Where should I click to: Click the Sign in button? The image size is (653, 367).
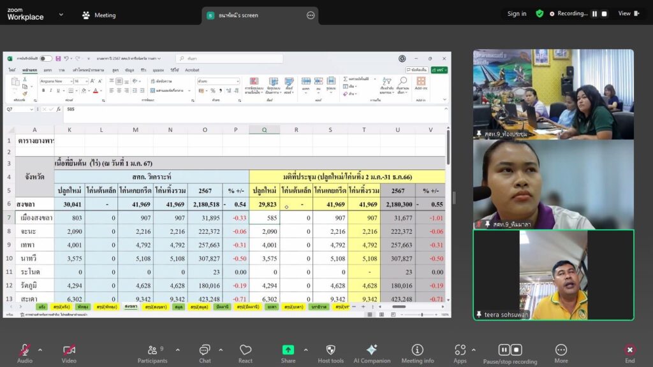point(517,13)
